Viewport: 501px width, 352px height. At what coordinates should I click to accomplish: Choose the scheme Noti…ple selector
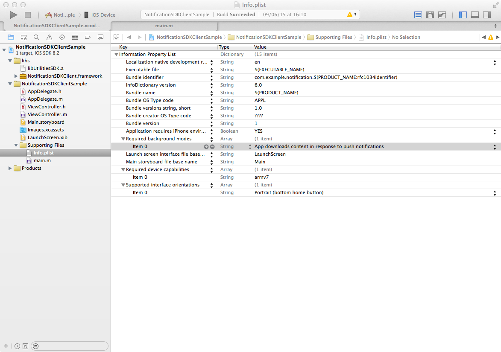click(60, 15)
